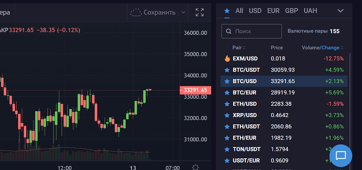Click the EXM/USD flame icon
The image size is (362, 170).
(227, 59)
